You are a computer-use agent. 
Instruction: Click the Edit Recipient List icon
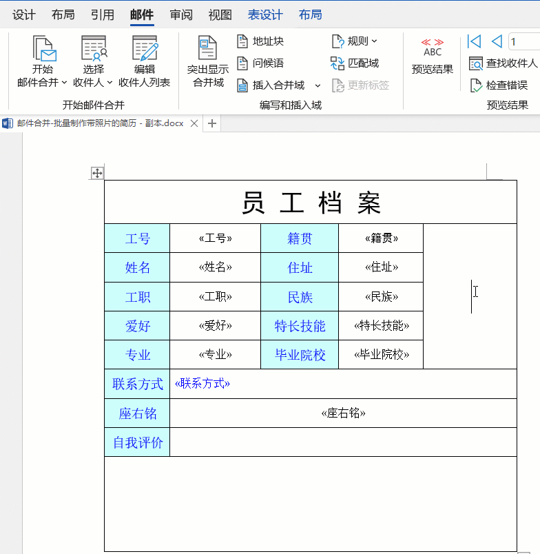tap(145, 49)
